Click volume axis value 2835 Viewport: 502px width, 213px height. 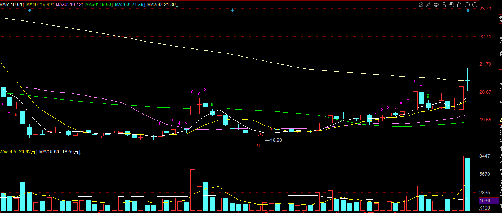(x=485, y=193)
